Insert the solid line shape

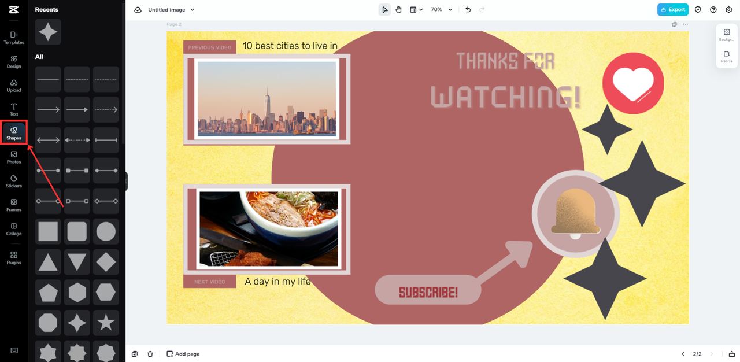tap(48, 79)
